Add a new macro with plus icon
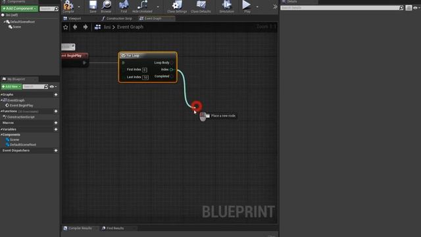 (x=56, y=123)
